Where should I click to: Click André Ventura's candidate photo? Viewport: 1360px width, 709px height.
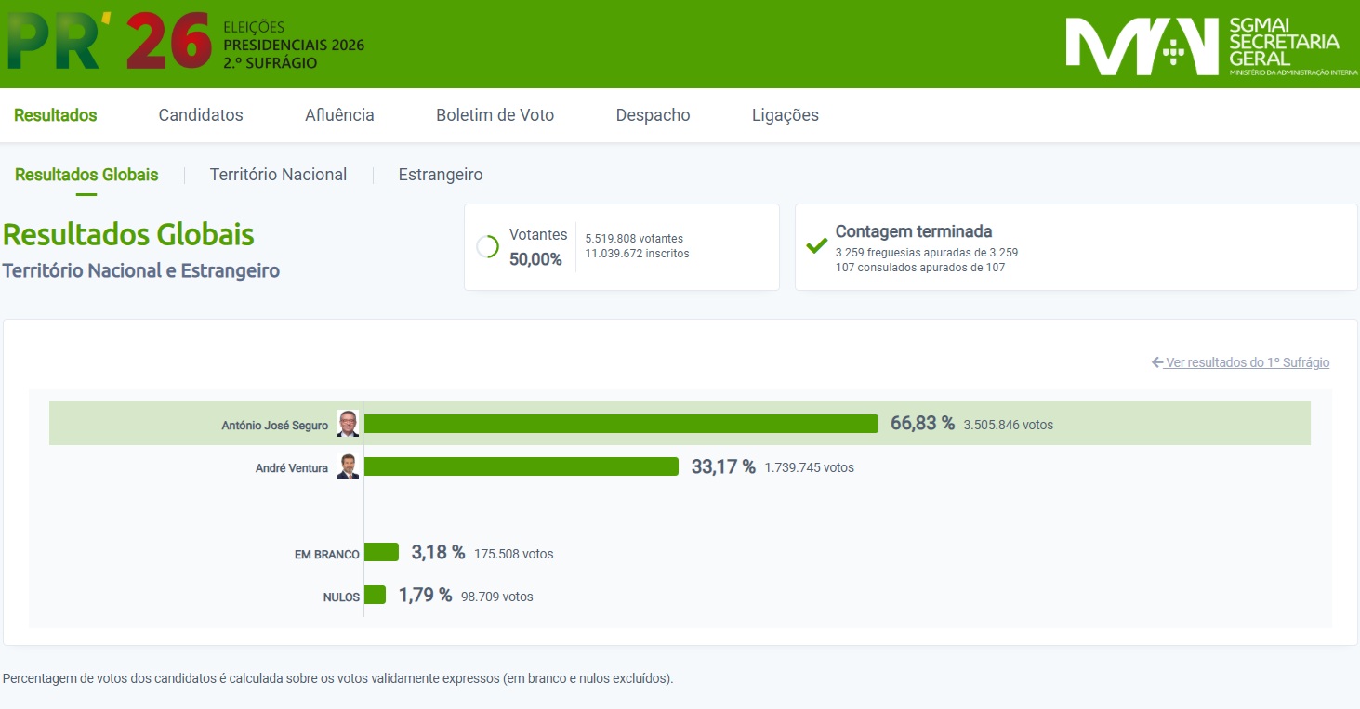coord(348,466)
